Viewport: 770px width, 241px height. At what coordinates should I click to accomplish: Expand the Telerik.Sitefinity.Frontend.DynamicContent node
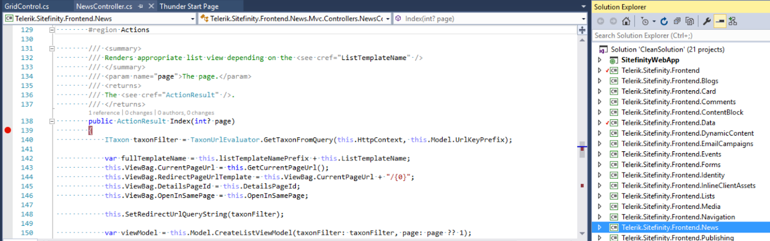[600, 133]
